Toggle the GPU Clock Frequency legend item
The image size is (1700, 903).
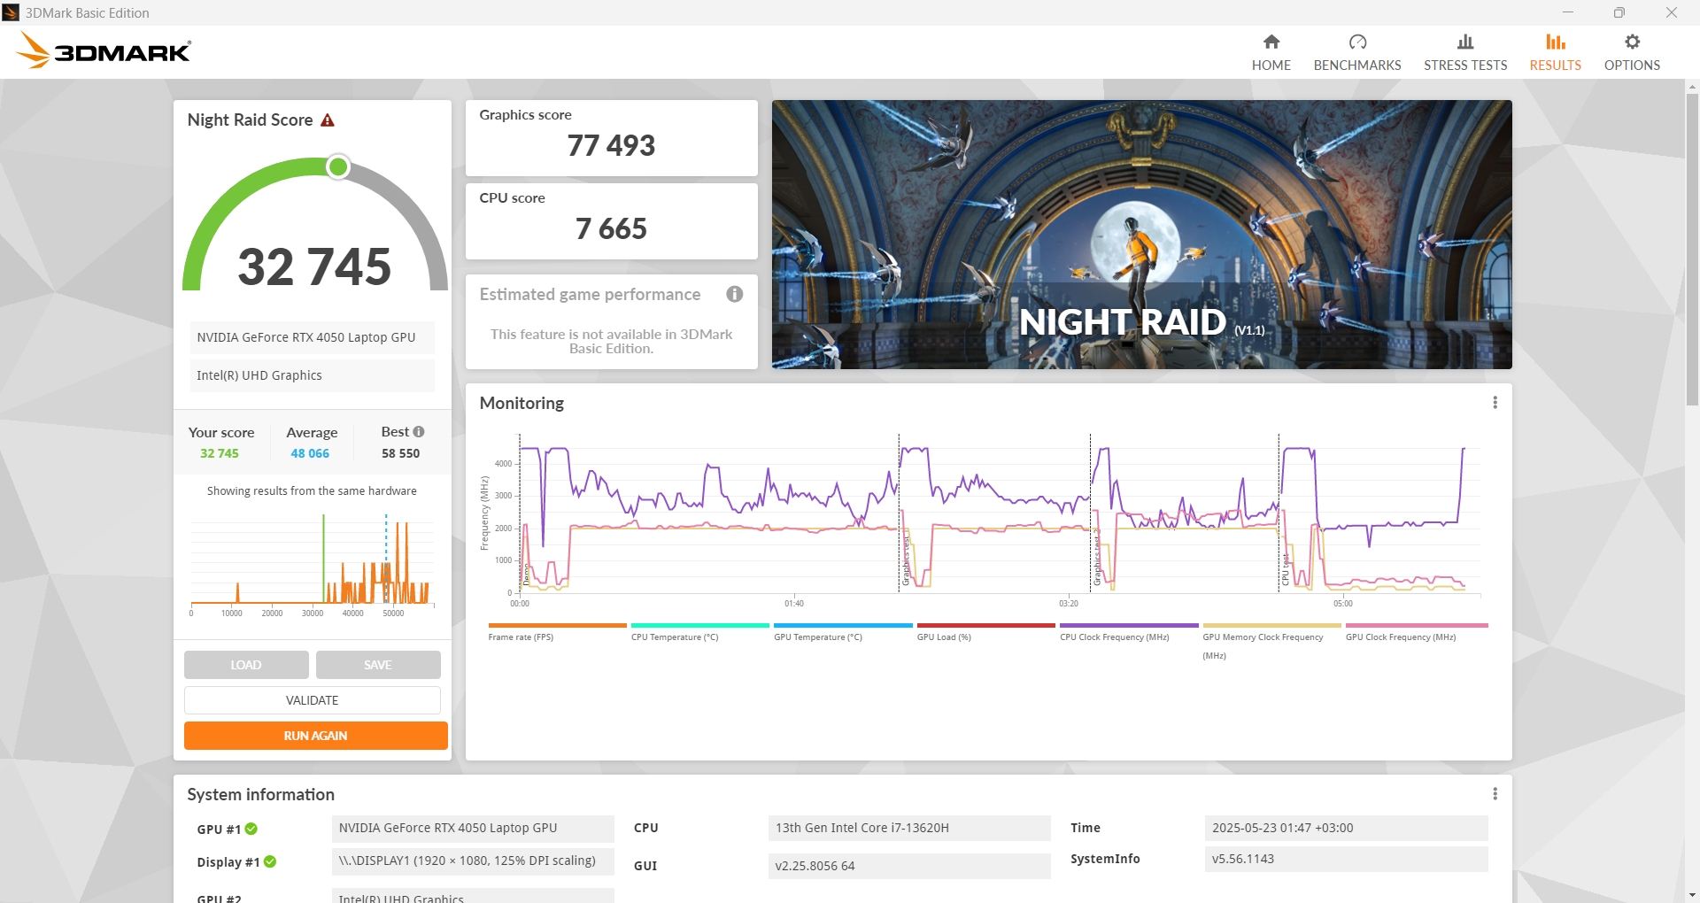click(1417, 632)
